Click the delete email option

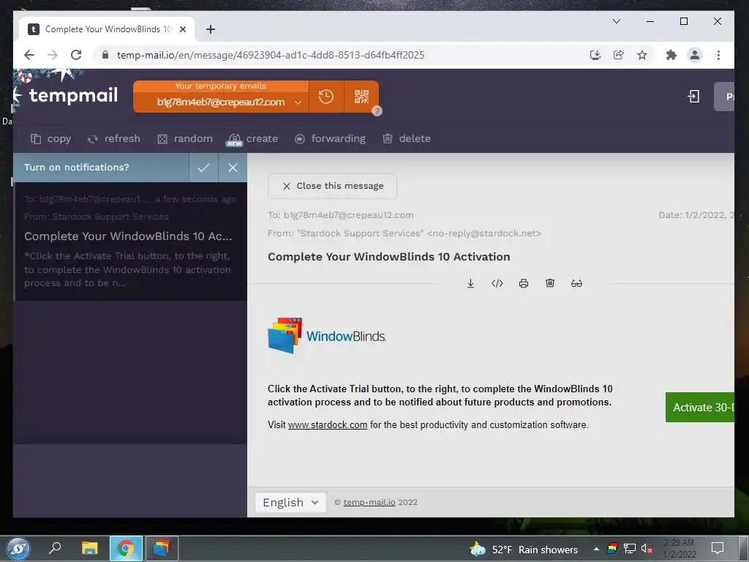click(407, 138)
